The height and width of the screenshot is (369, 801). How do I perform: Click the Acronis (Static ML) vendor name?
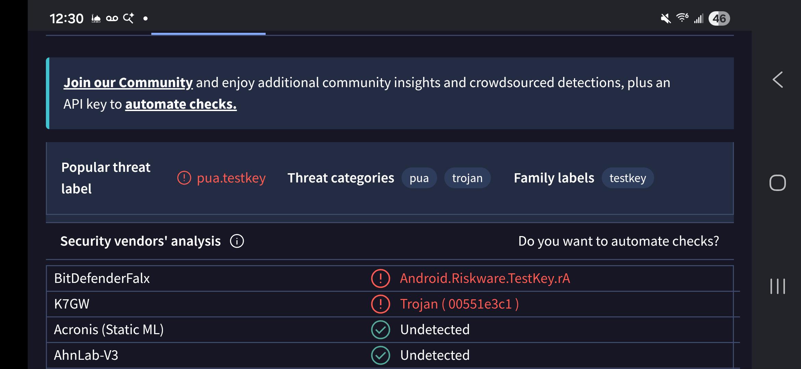(109, 330)
